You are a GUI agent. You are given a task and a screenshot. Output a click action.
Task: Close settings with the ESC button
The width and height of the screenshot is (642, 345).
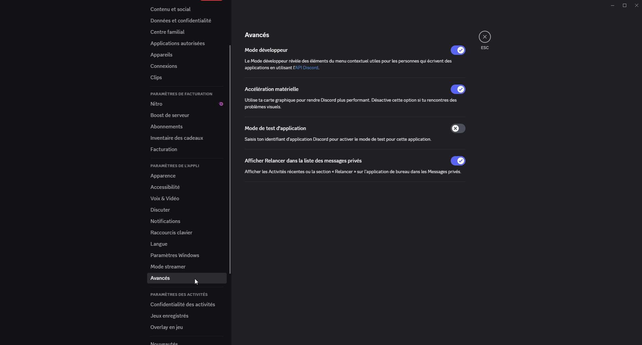pos(485,37)
